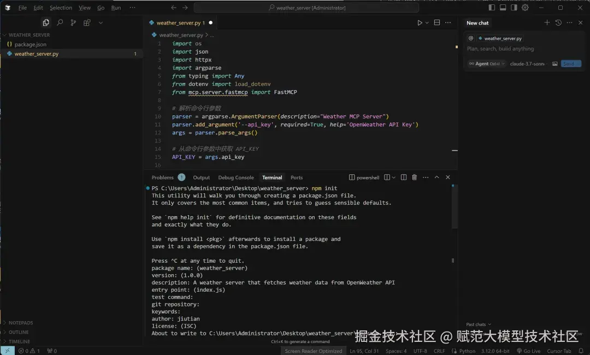Open the Extensions view icon
The height and width of the screenshot is (355, 590).
[87, 22]
